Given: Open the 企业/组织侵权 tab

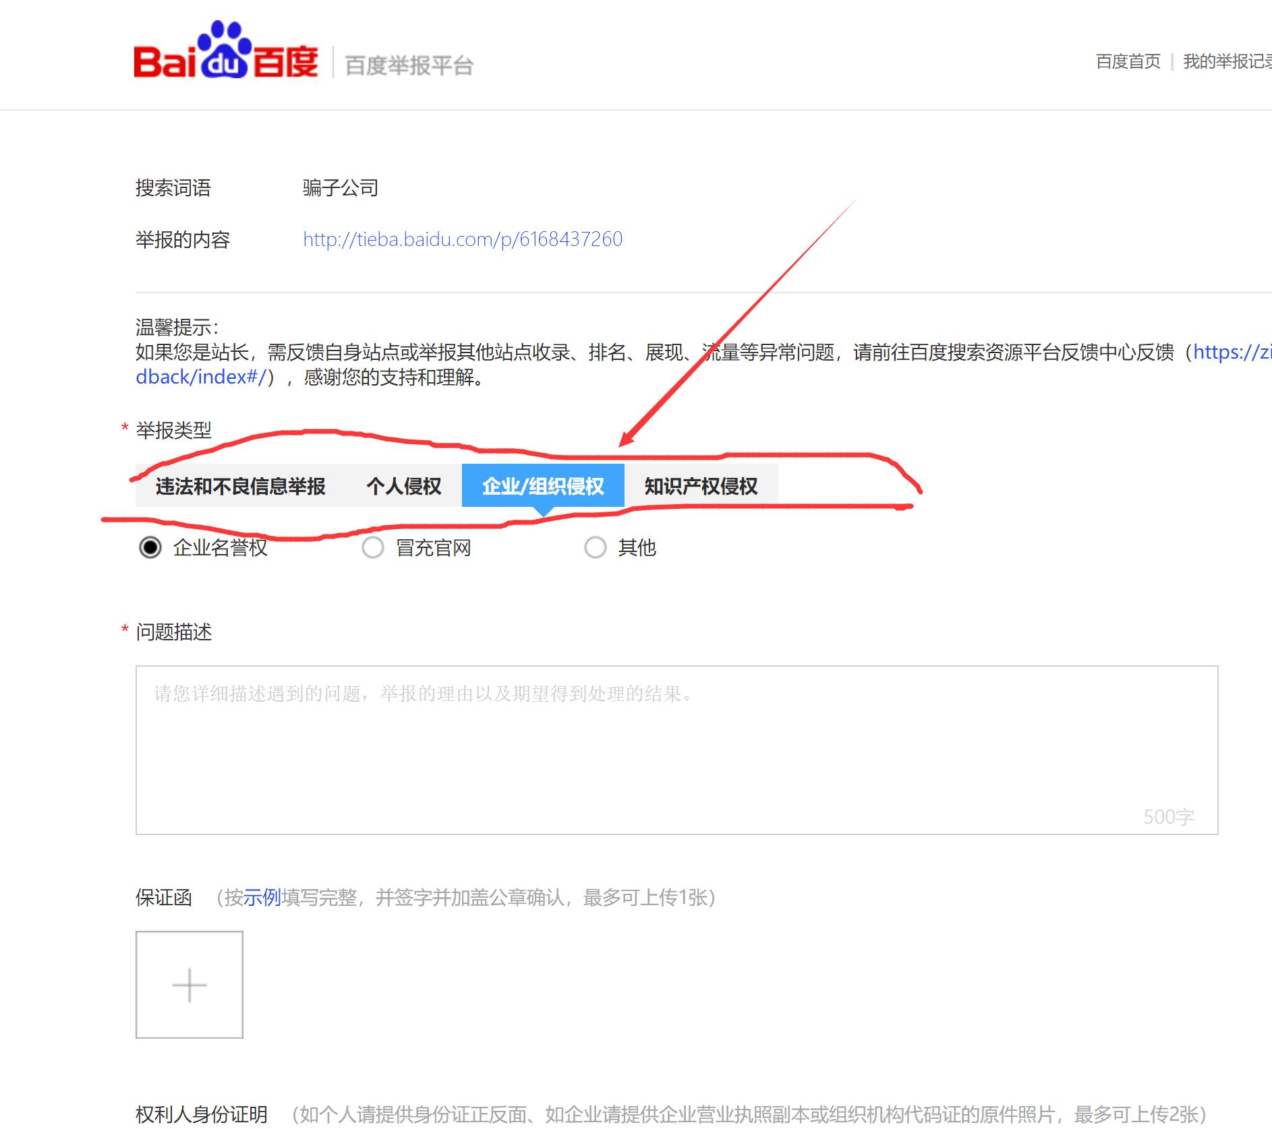Looking at the screenshot, I should click(543, 485).
